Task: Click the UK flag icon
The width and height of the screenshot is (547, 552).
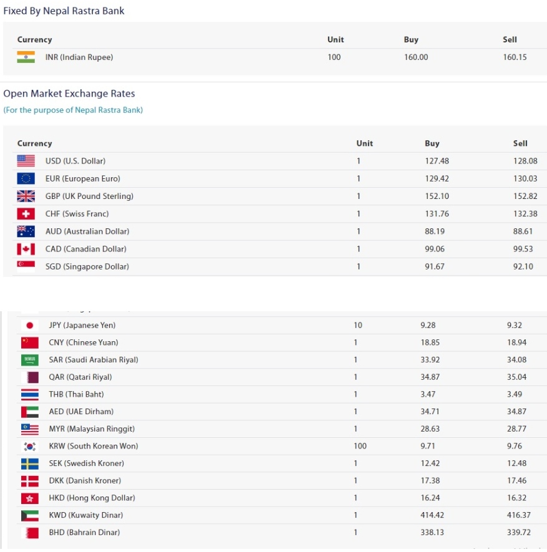Action: click(26, 196)
